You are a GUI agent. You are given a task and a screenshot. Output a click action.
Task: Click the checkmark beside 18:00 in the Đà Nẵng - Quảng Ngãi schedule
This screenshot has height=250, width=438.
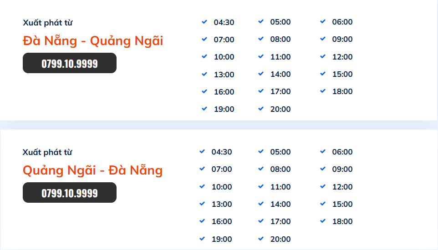point(323,91)
